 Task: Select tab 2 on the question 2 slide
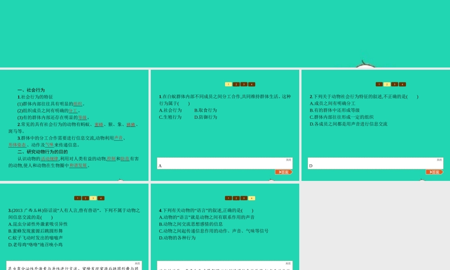pyautogui.click(x=387, y=84)
